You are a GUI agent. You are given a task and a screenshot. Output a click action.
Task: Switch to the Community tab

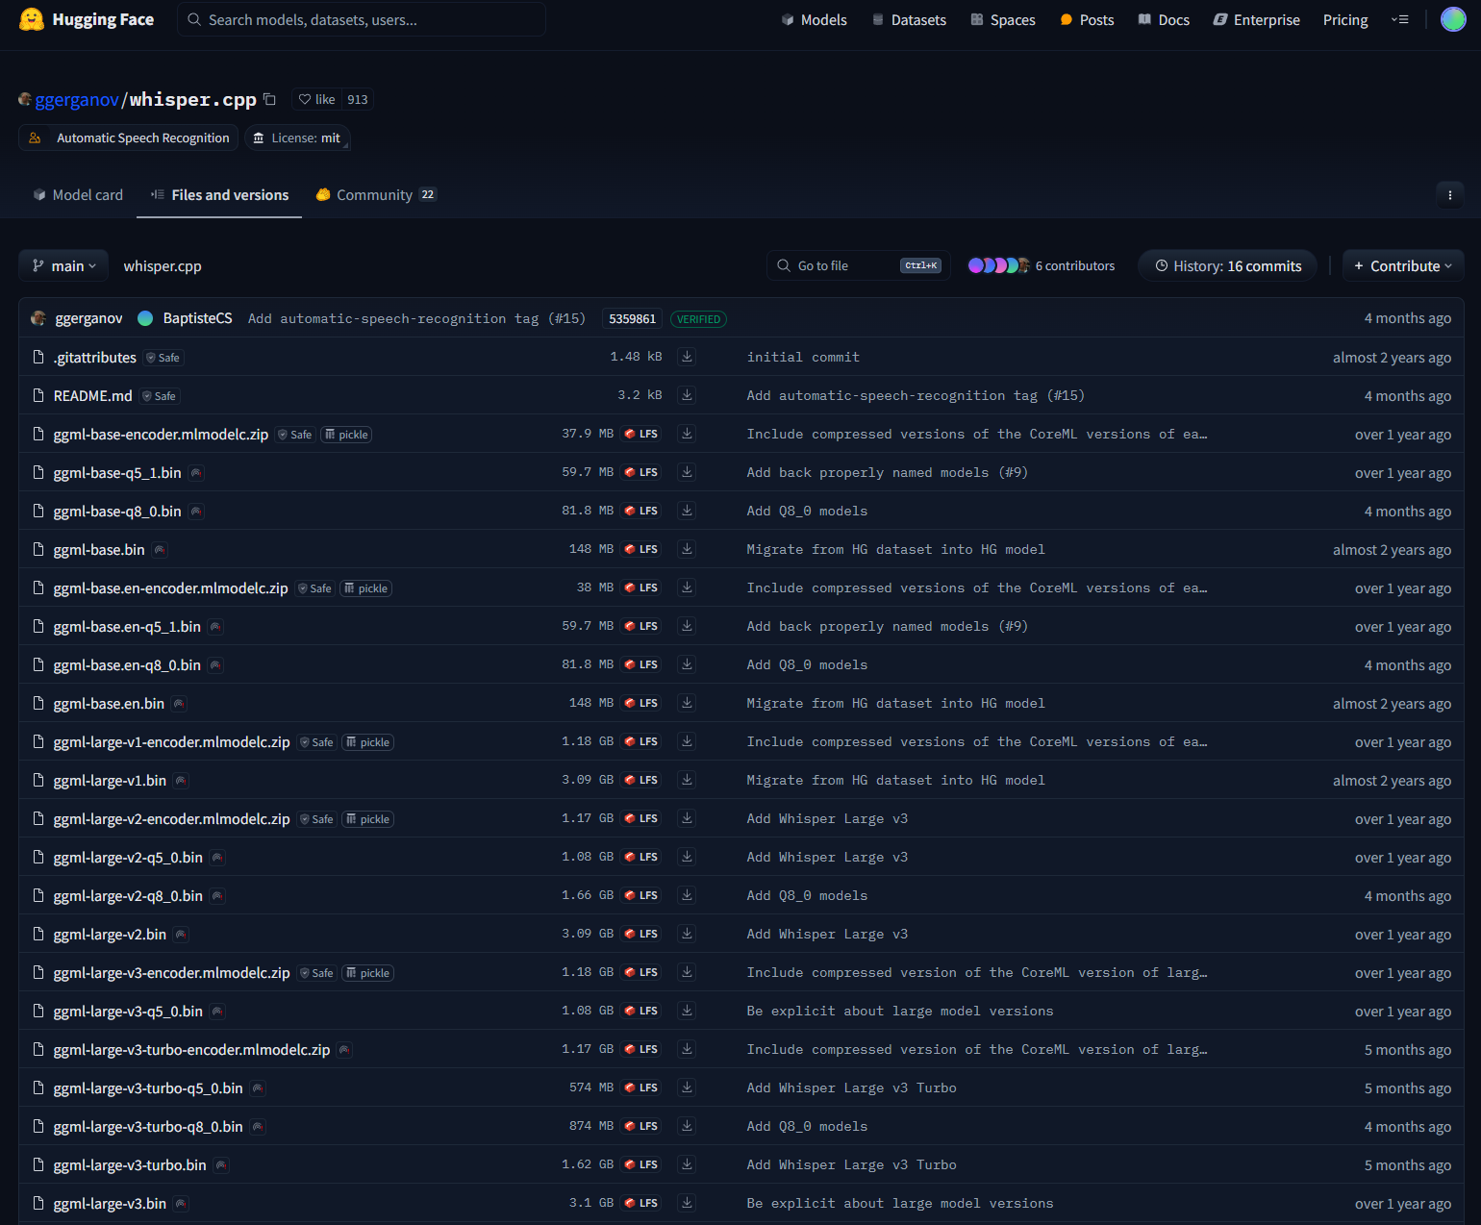pos(376,194)
